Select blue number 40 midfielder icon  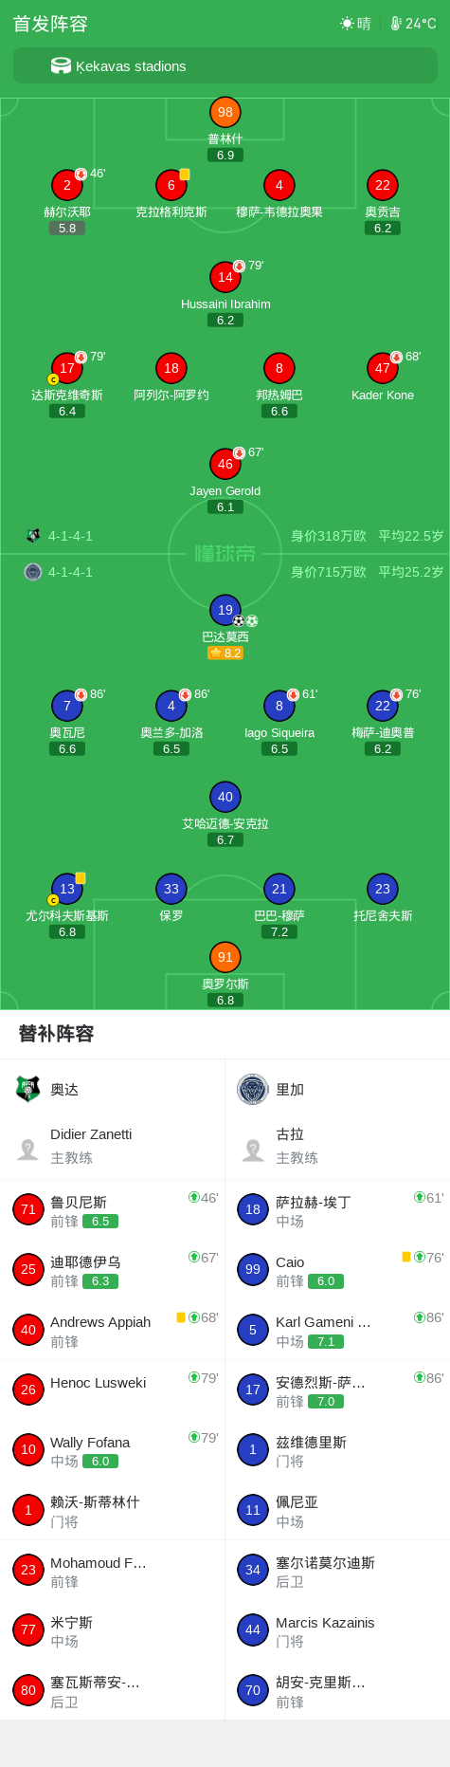(x=225, y=797)
